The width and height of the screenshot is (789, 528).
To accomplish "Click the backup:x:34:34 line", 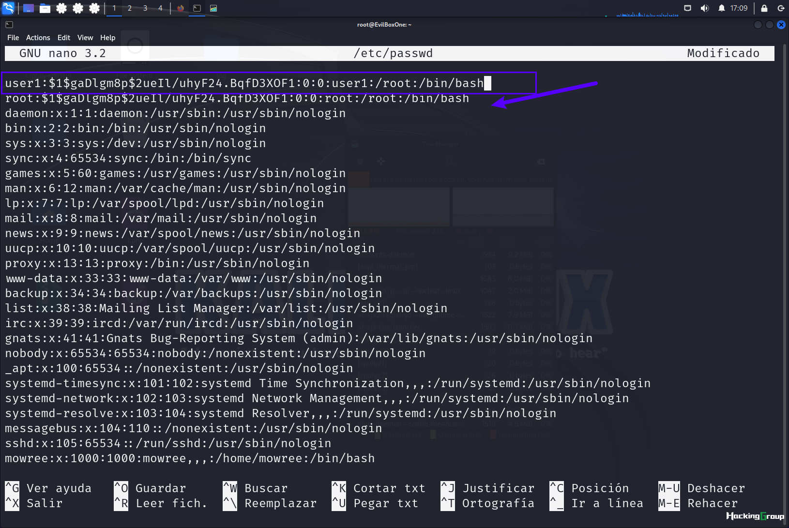I will tap(194, 293).
